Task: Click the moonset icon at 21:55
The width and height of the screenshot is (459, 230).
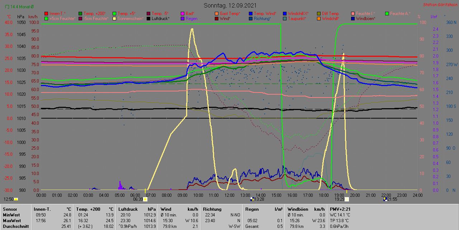Action: (x=385, y=199)
